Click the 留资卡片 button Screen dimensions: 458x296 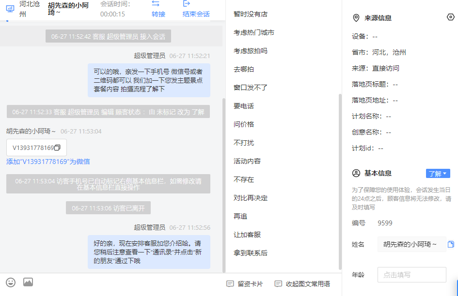(x=244, y=284)
